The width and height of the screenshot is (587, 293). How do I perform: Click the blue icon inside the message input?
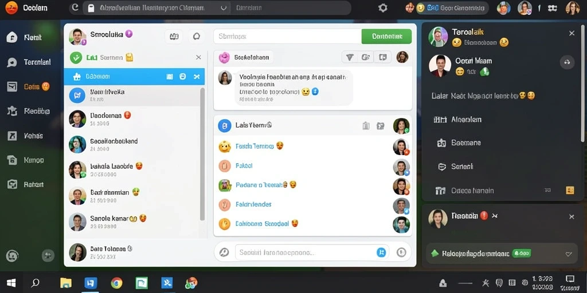pyautogui.click(x=381, y=252)
